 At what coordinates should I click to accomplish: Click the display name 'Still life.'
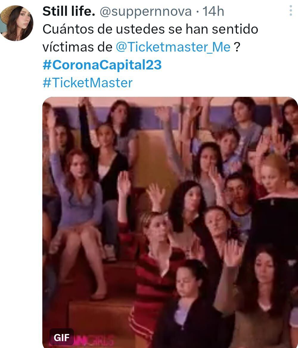69,11
